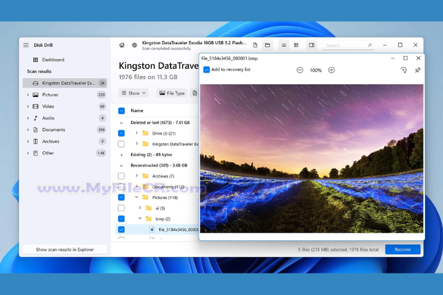Click the document filter icon beside File Type
Viewport: 443px width, 295px height.
[195, 93]
